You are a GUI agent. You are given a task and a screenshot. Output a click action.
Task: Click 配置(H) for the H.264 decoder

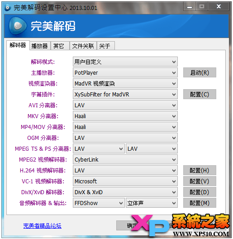(x=200, y=170)
